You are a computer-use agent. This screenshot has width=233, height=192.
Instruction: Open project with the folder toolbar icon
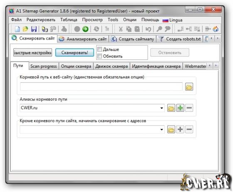25,29
